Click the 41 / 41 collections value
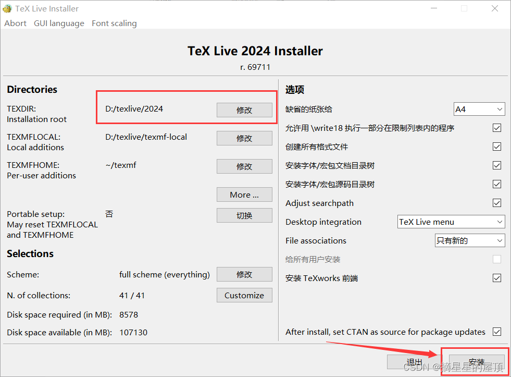The height and width of the screenshot is (377, 511). pos(132,296)
